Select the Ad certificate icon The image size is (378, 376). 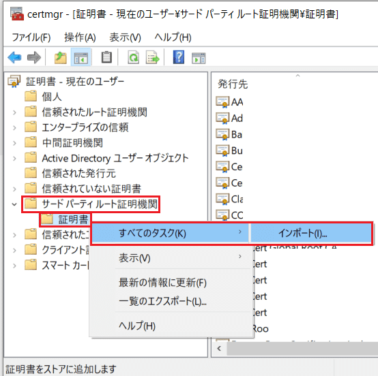[x=222, y=119]
